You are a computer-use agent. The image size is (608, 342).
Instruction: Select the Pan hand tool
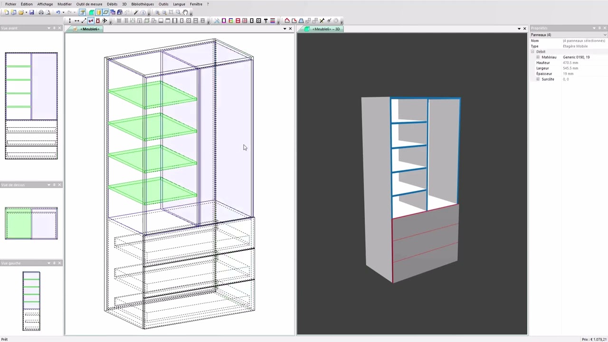(185, 12)
